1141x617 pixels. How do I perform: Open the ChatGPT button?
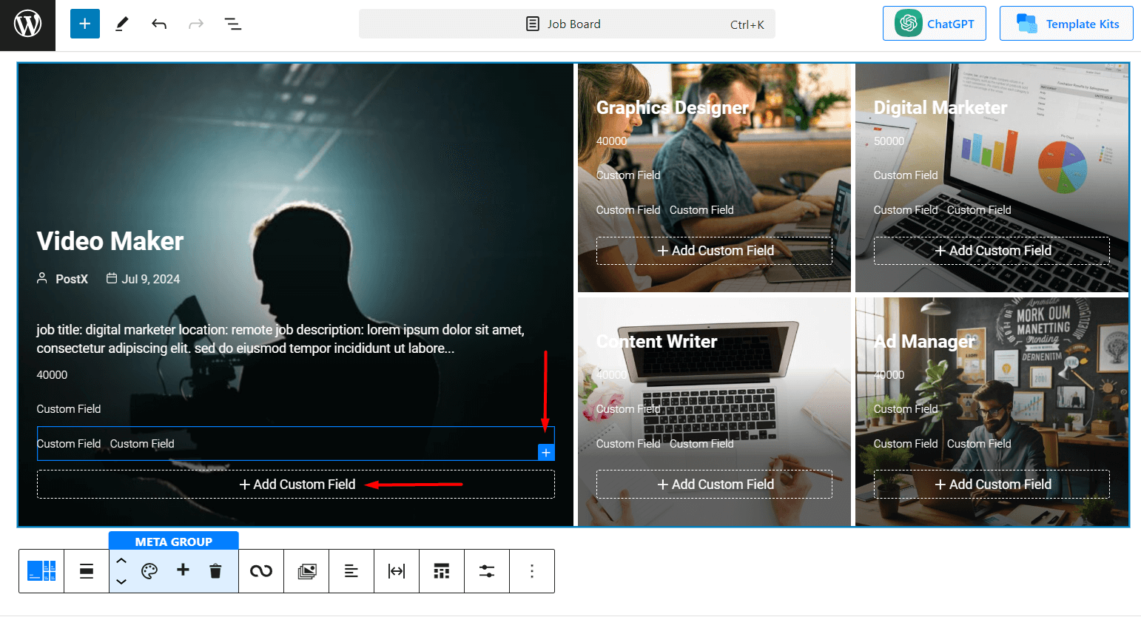coord(934,24)
